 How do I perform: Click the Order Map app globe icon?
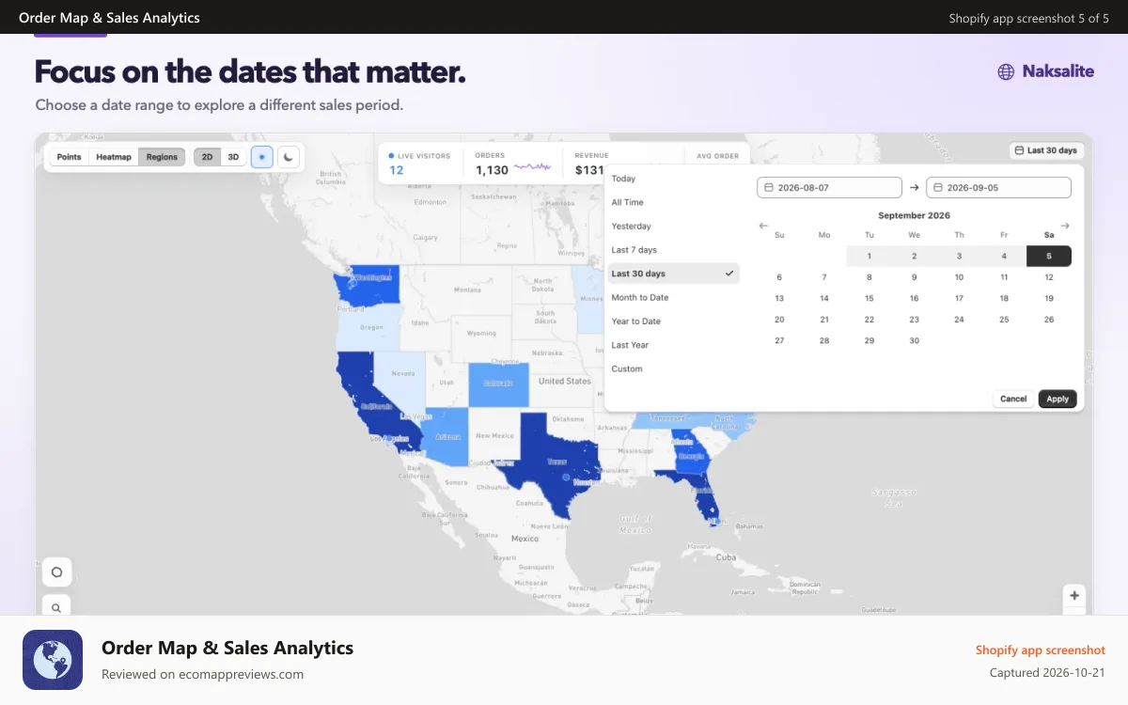(x=53, y=660)
